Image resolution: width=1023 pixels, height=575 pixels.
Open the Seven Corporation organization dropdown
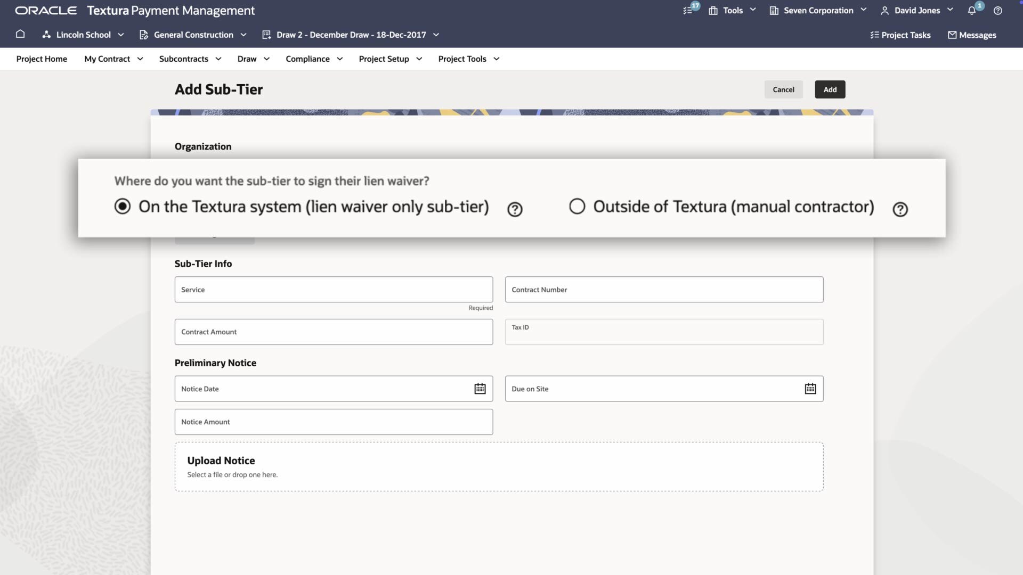(818, 11)
